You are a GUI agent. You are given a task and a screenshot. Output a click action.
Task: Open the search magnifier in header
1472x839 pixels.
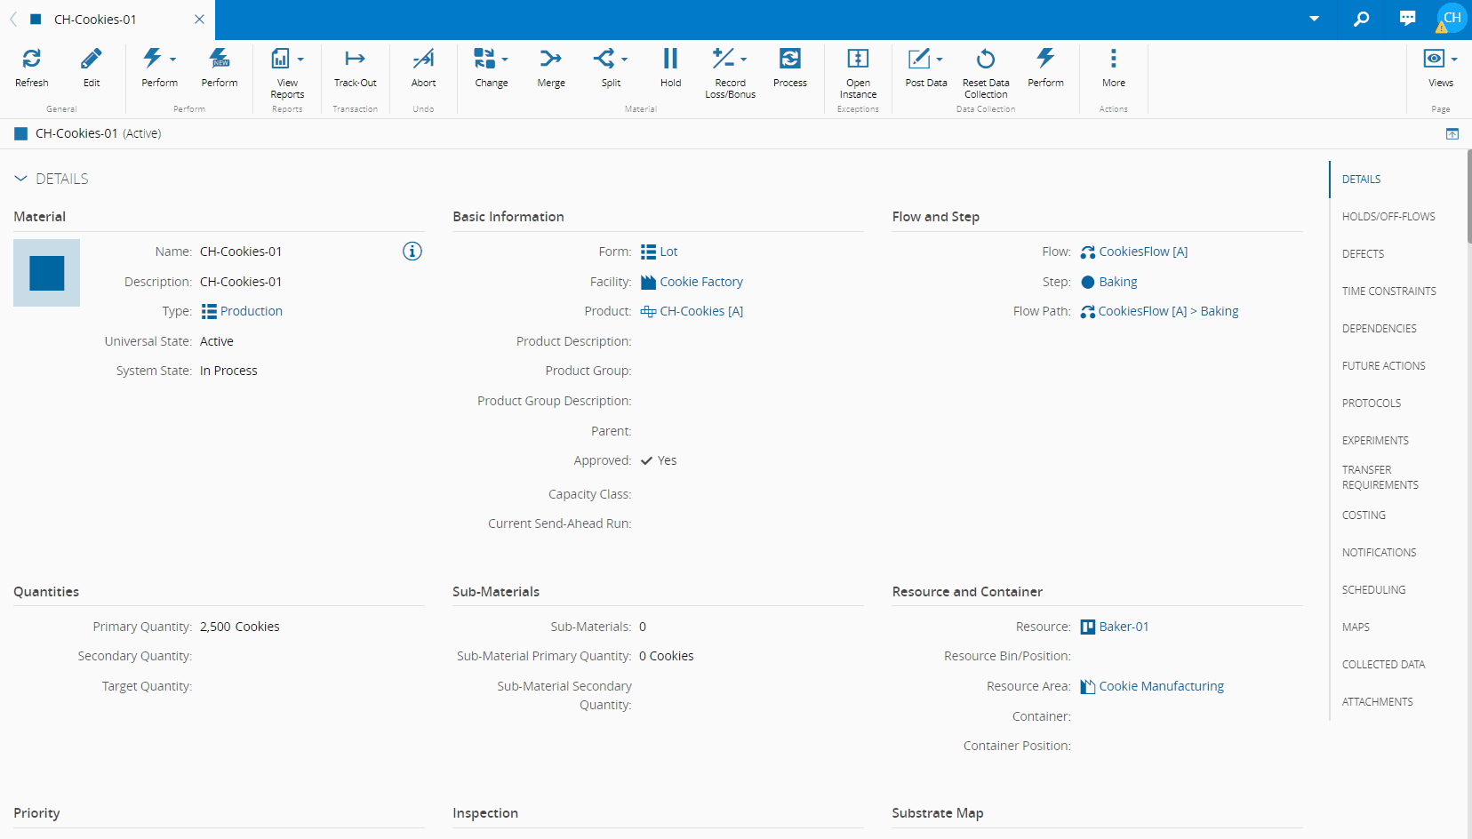[1361, 19]
